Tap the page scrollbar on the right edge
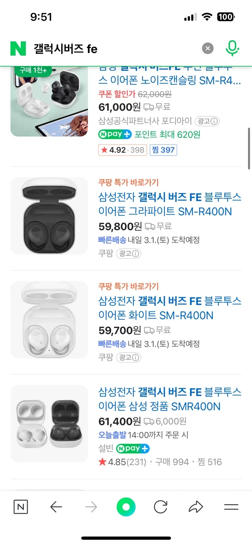Viewport: 252px width, 545px height. pyautogui.click(x=249, y=148)
